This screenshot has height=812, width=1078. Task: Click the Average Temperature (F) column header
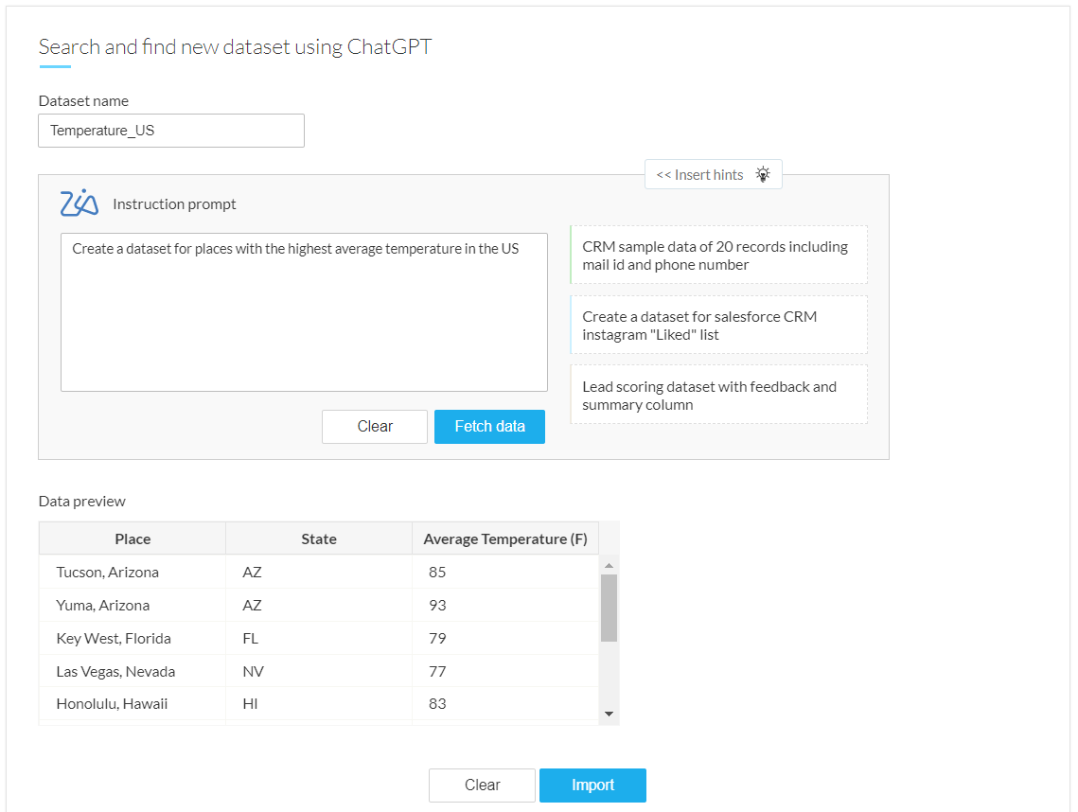coord(505,538)
